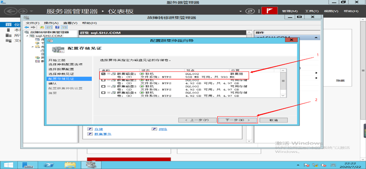Open 查看(V) menu in cluster manager
366x169 pixels.
[x=70, y=23]
